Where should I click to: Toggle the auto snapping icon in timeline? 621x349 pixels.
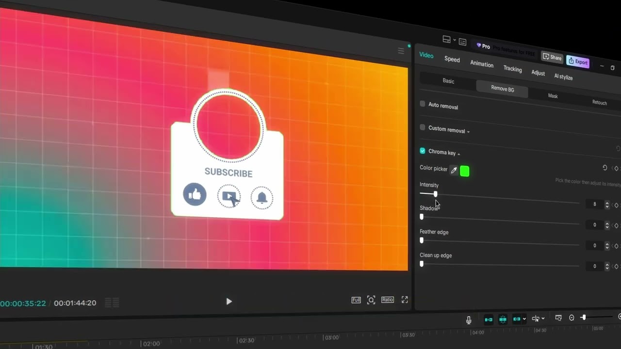coord(503,319)
